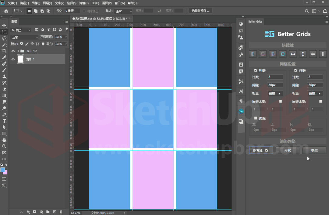Select the Better Grids panel tab
This screenshot has width=329, height=215.
tap(255, 21)
